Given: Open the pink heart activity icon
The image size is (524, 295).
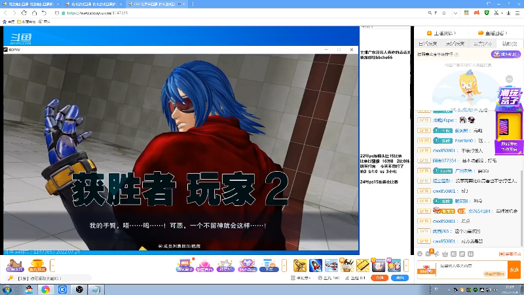Looking at the screenshot, I should [x=204, y=265].
